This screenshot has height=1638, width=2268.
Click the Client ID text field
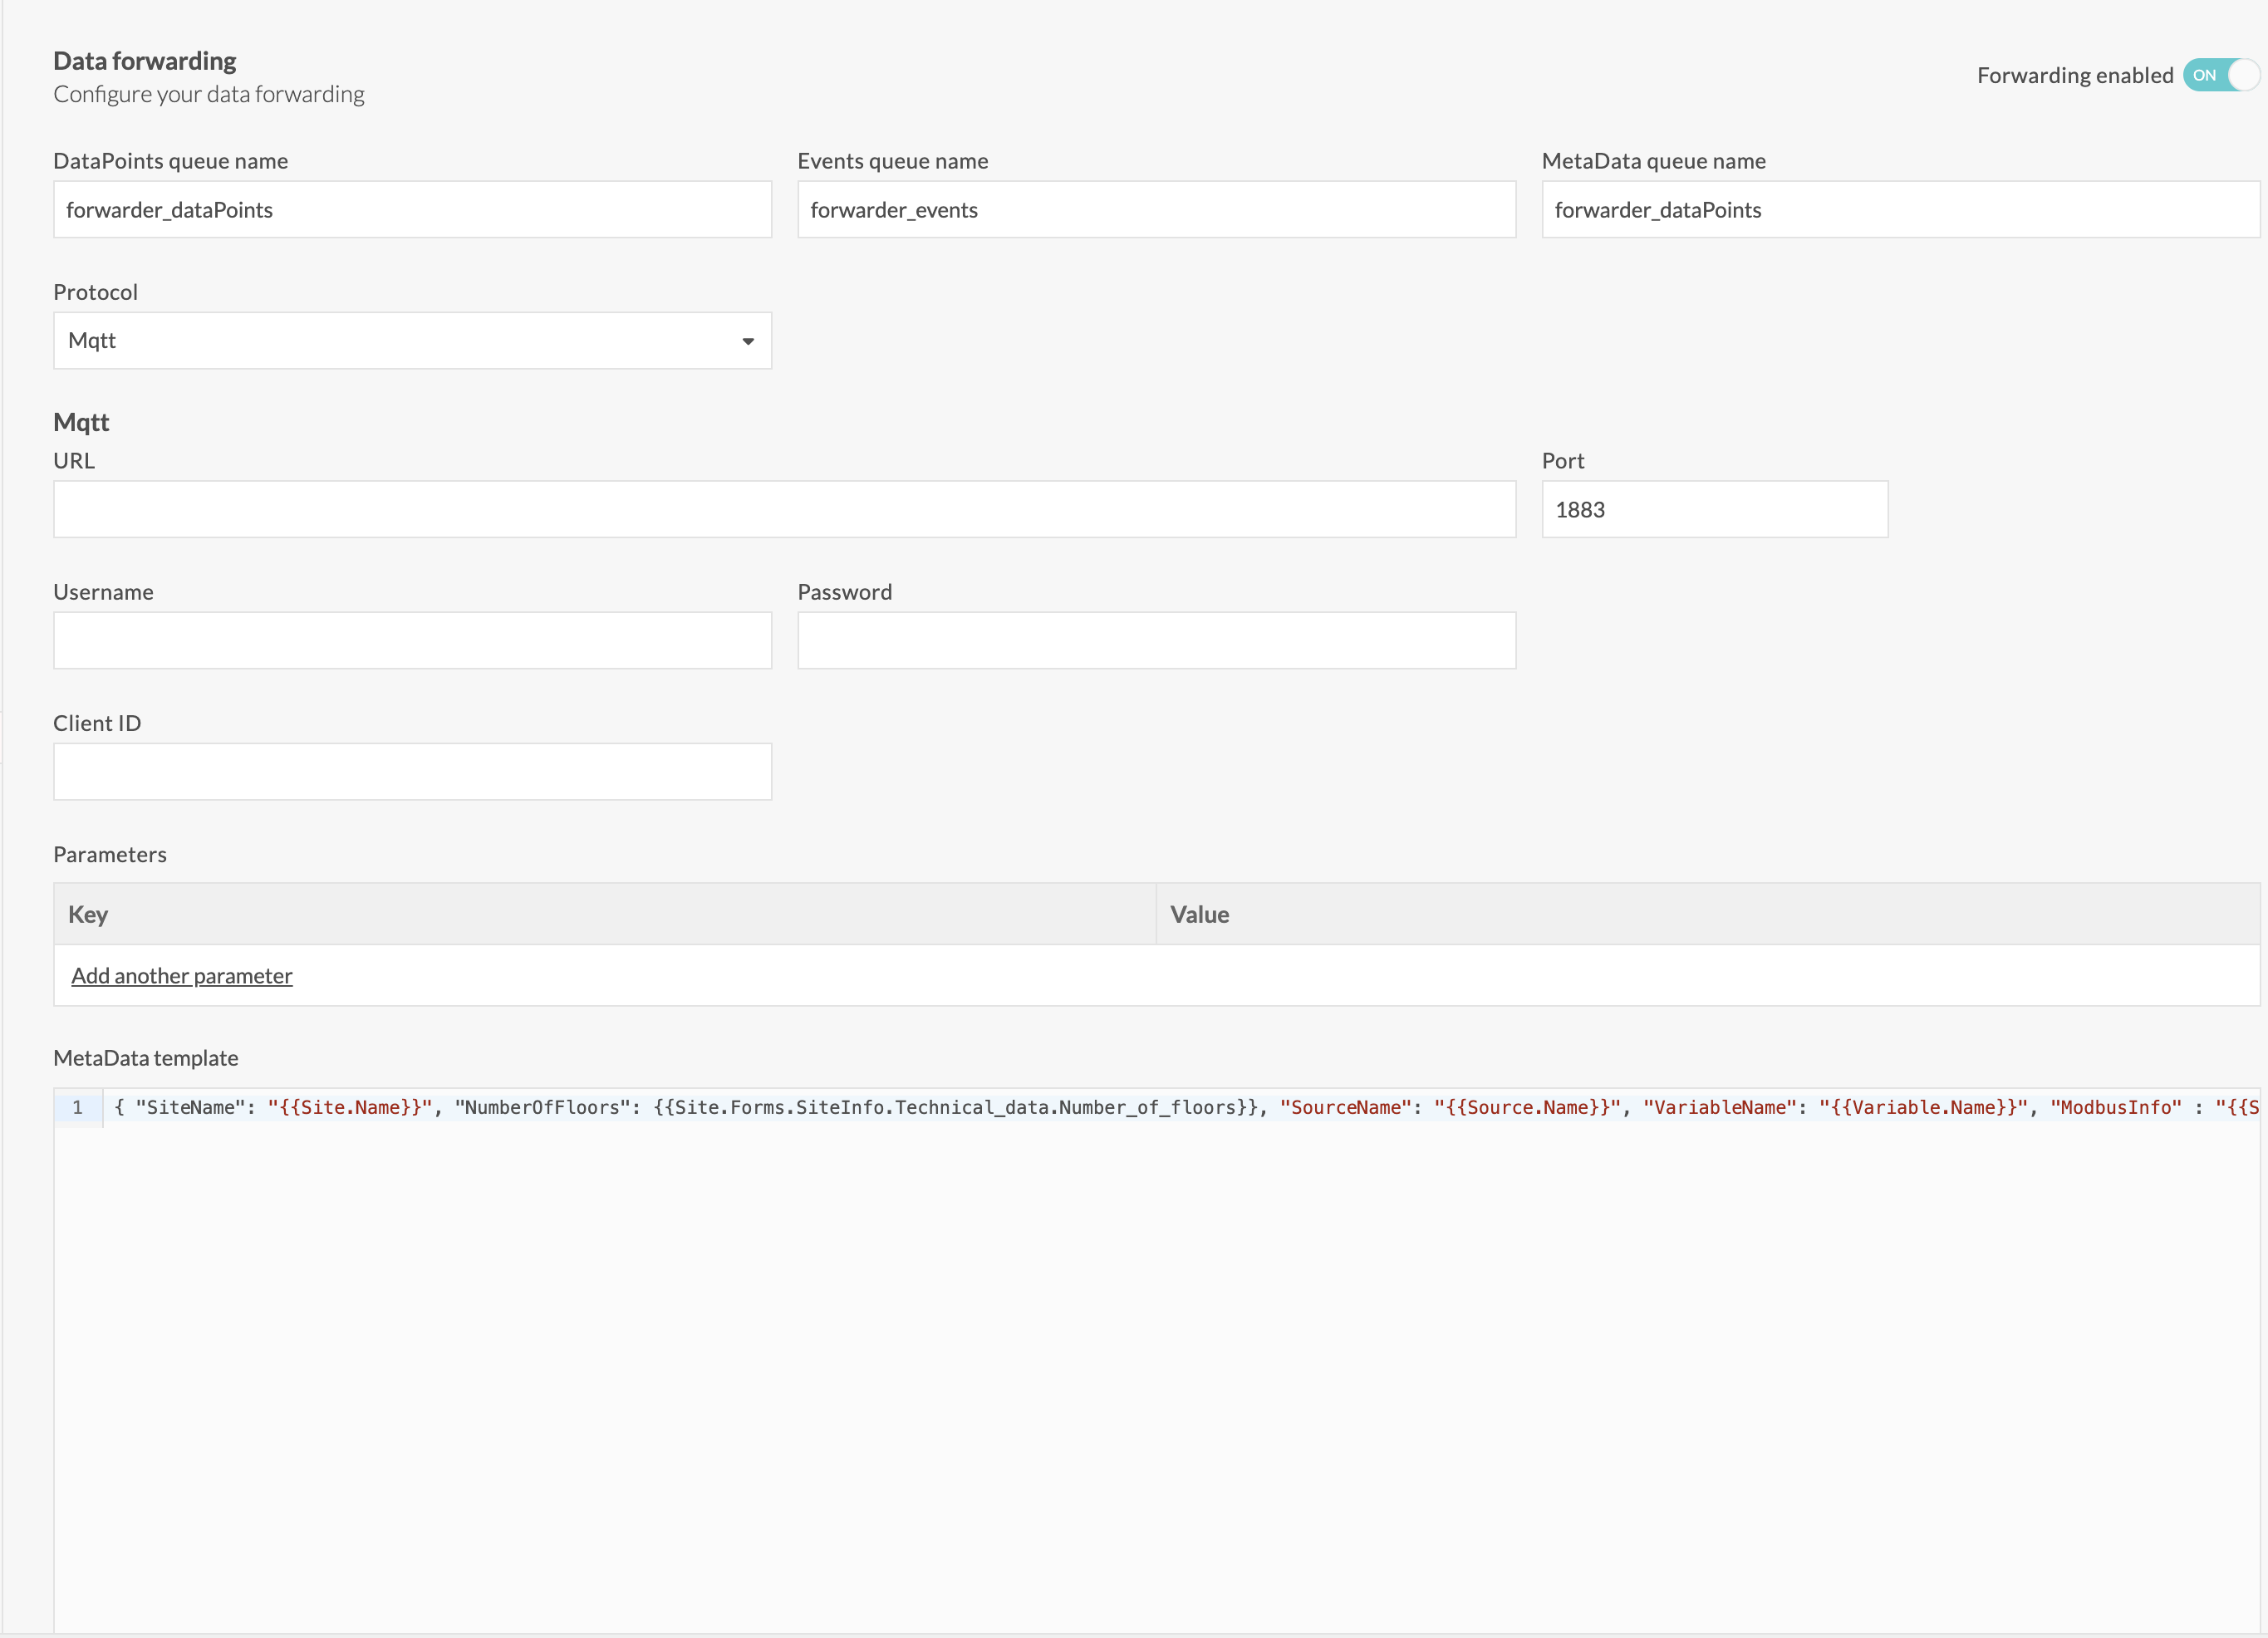tap(412, 771)
